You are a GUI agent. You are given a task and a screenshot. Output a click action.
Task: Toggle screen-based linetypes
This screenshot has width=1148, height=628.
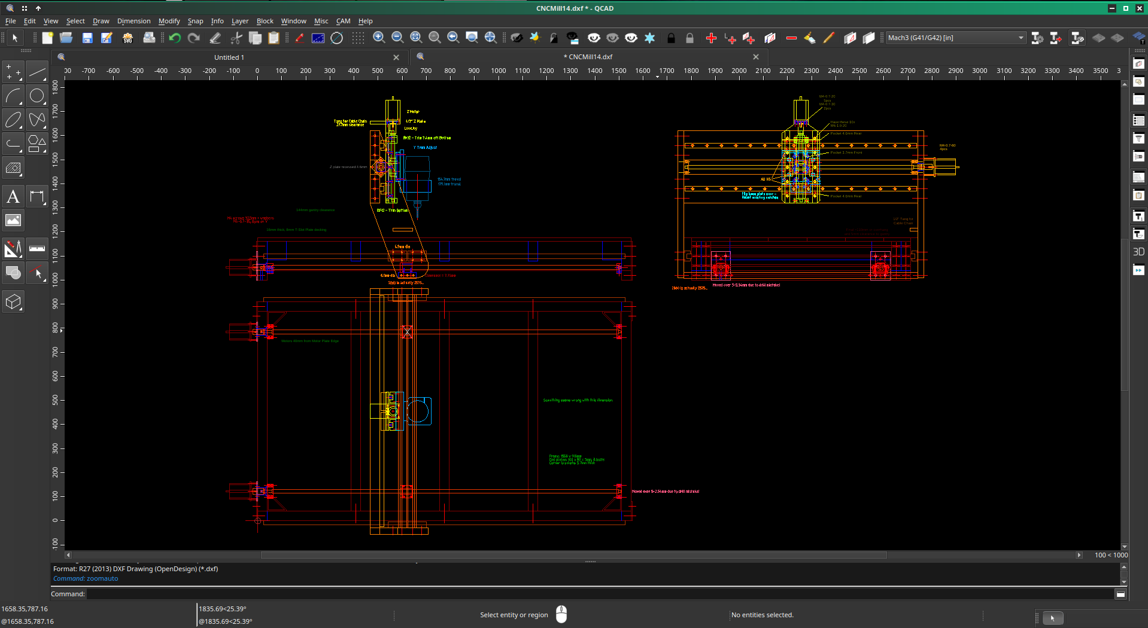click(x=318, y=38)
